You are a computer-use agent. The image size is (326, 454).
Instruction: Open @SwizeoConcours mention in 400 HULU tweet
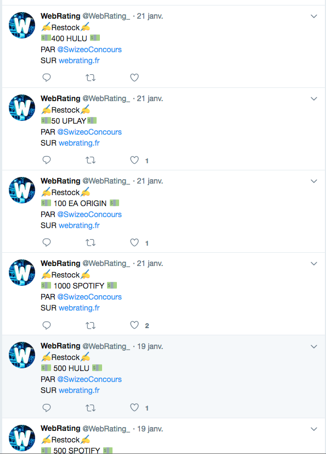[x=89, y=49]
